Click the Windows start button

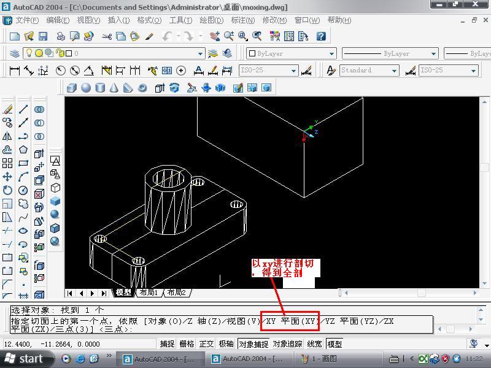pyautogui.click(x=25, y=359)
